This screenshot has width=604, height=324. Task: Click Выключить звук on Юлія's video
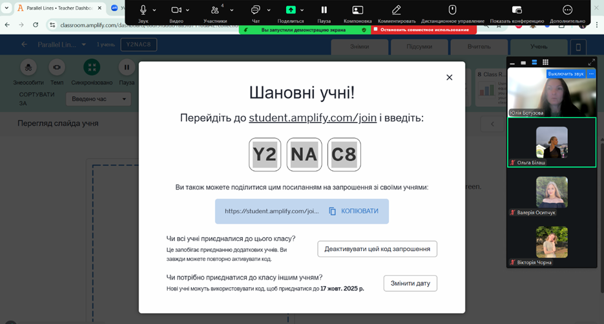click(565, 73)
